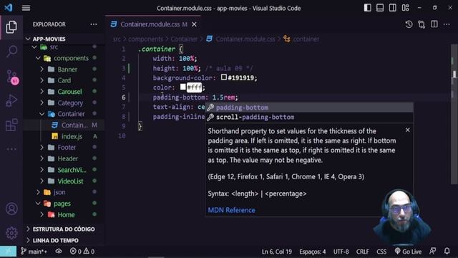Screen dimensions: 458x258
Task: Show additional activity bar views ellipsis
Action: (11, 149)
